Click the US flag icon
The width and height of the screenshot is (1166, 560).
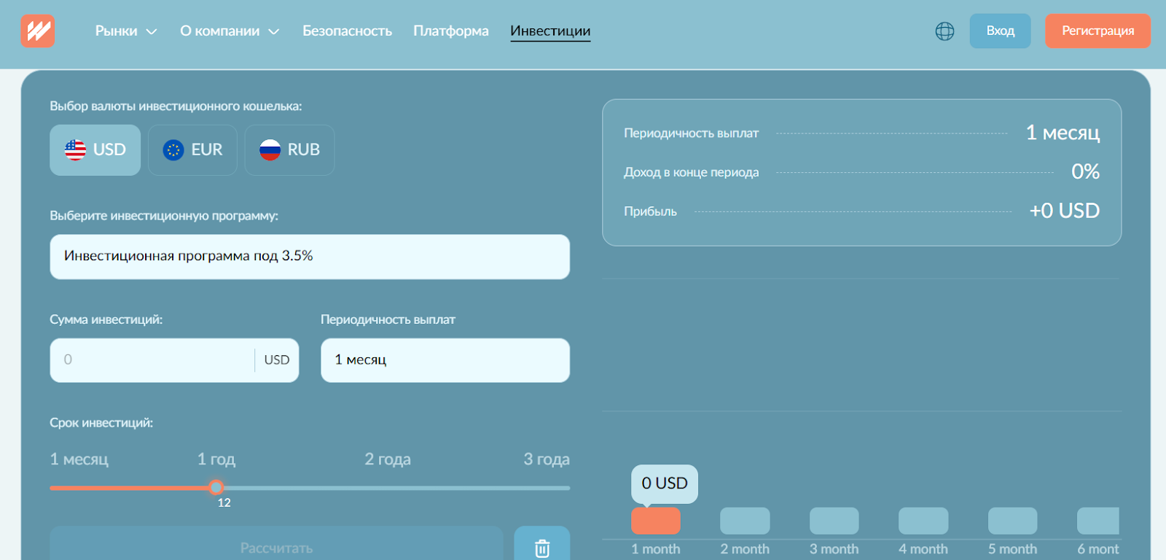coord(75,150)
